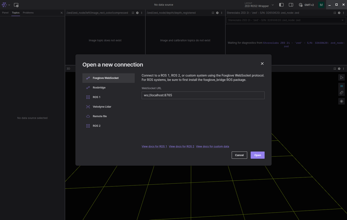This screenshot has height=220, width=347.
Task: Open the Foxglove app logo menu
Action: 6,5
